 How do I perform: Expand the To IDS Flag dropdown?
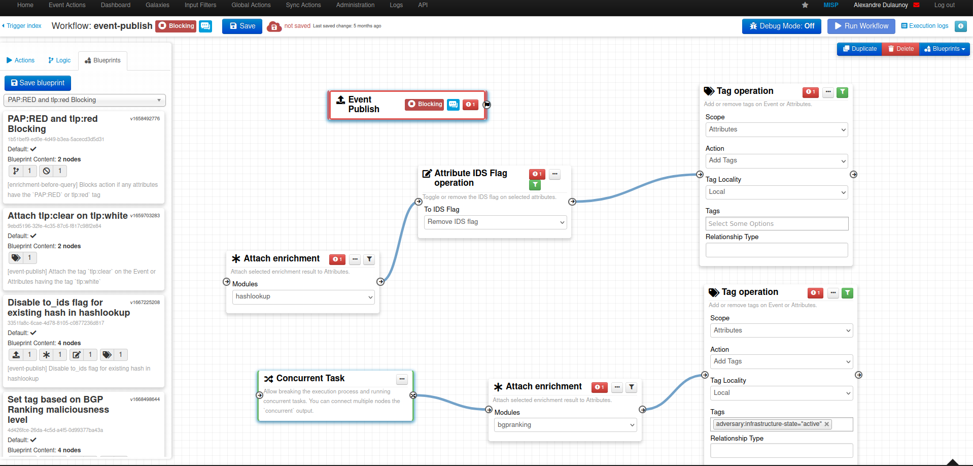tap(495, 222)
